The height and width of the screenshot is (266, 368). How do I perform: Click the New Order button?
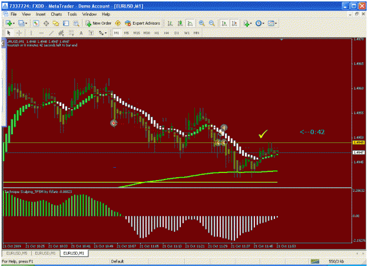coord(98,23)
